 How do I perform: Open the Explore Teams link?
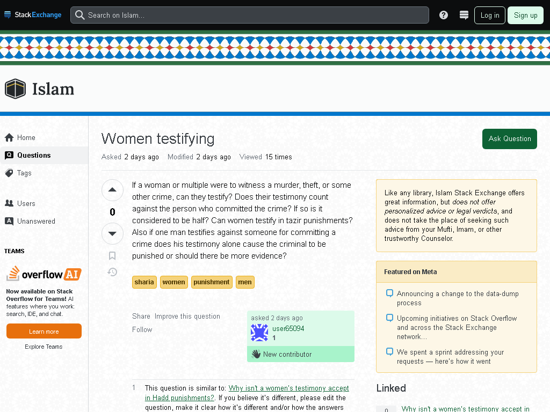click(44, 347)
